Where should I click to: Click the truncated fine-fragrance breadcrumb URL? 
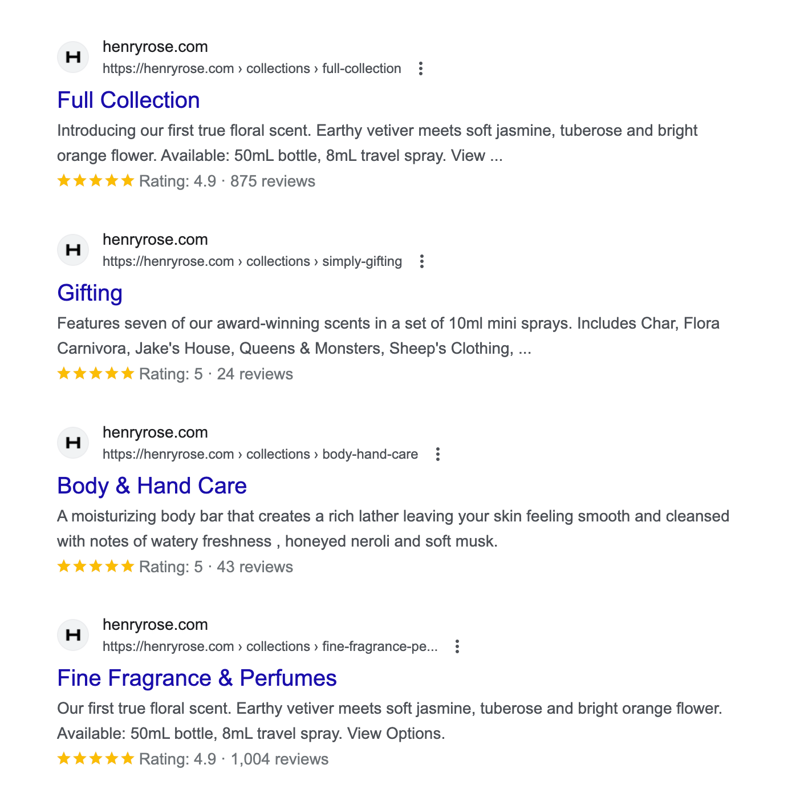(270, 647)
